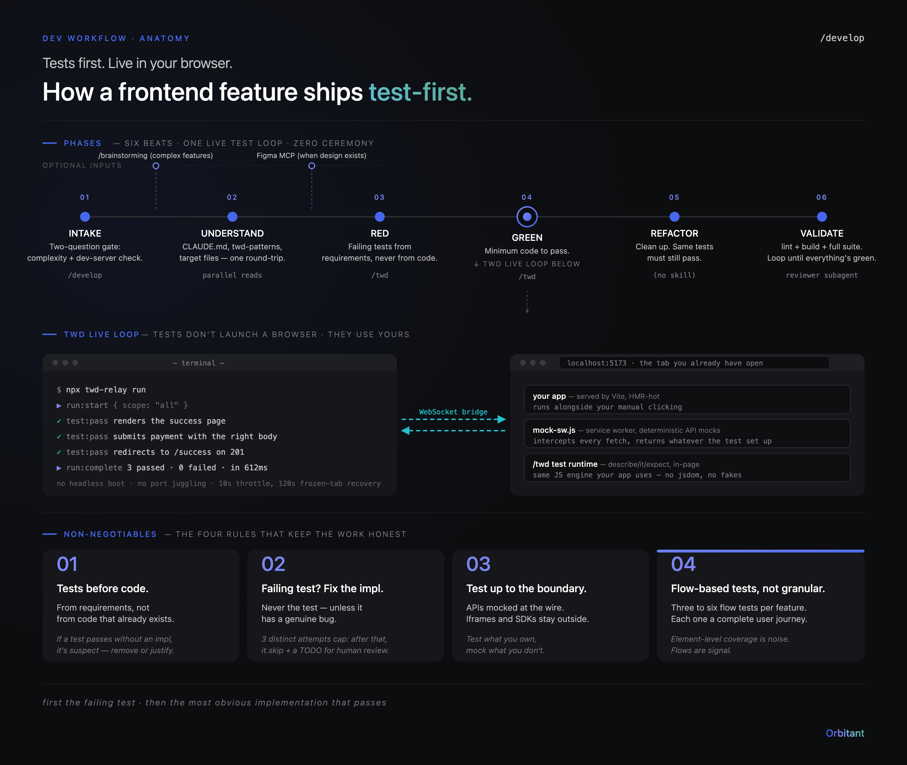Click the Orbitant logo text
This screenshot has width=907, height=765.
point(845,733)
